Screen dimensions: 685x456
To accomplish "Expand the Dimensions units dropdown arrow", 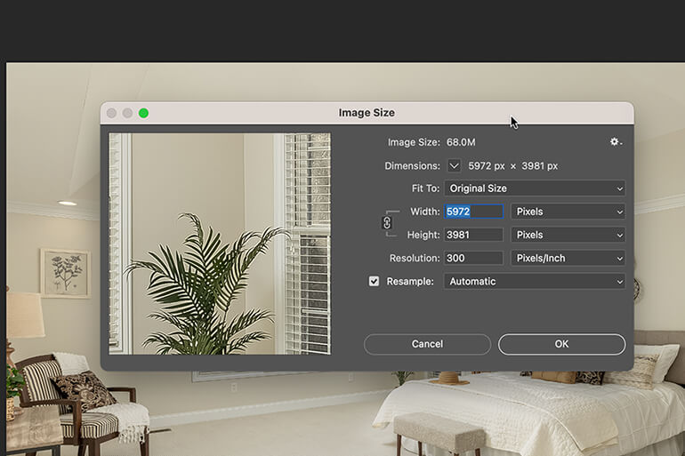I will click(x=454, y=166).
